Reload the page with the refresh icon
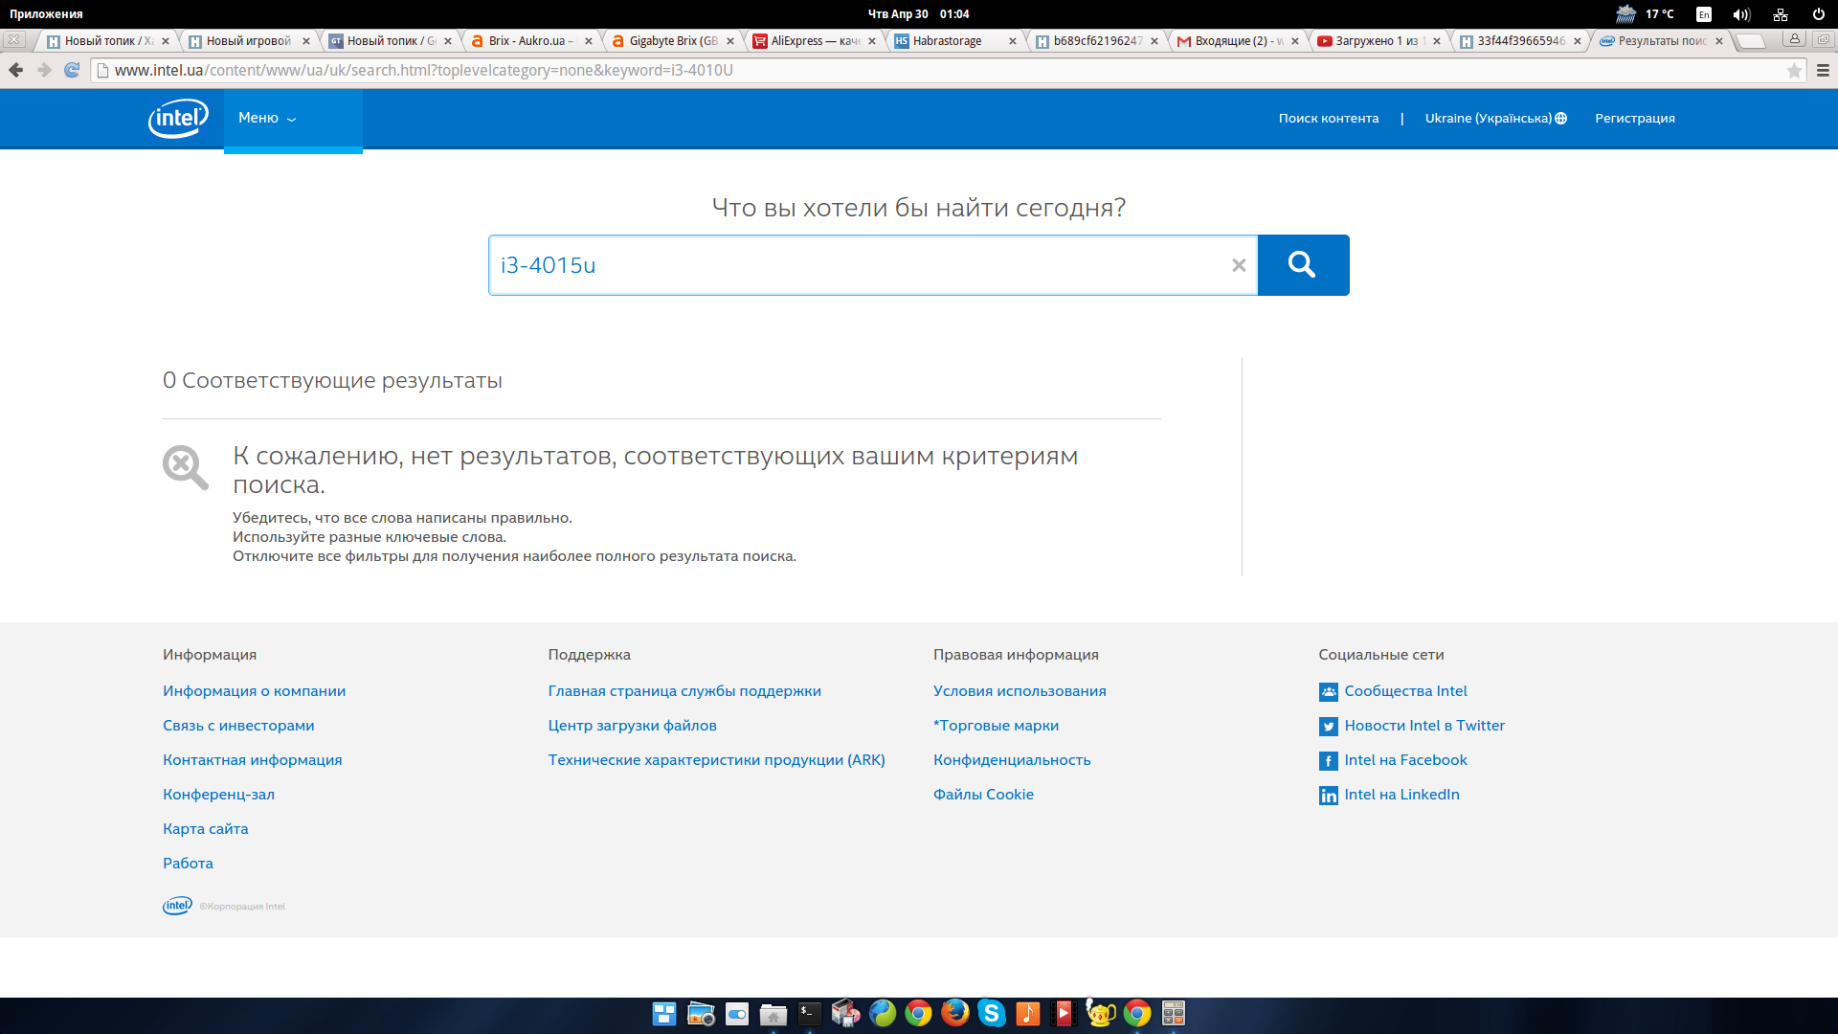1838x1034 pixels. click(x=72, y=70)
